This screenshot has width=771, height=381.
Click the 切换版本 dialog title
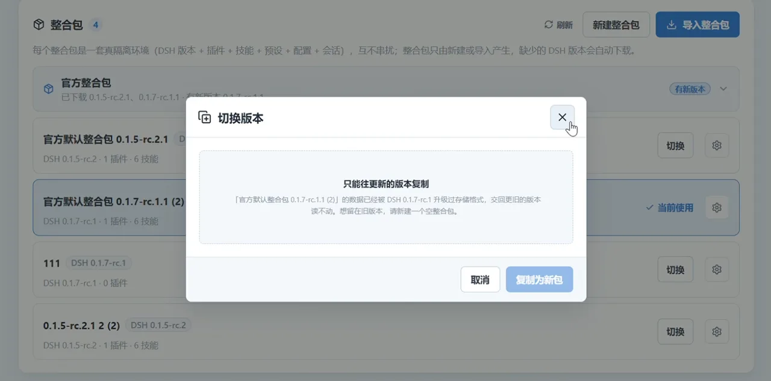pyautogui.click(x=241, y=118)
